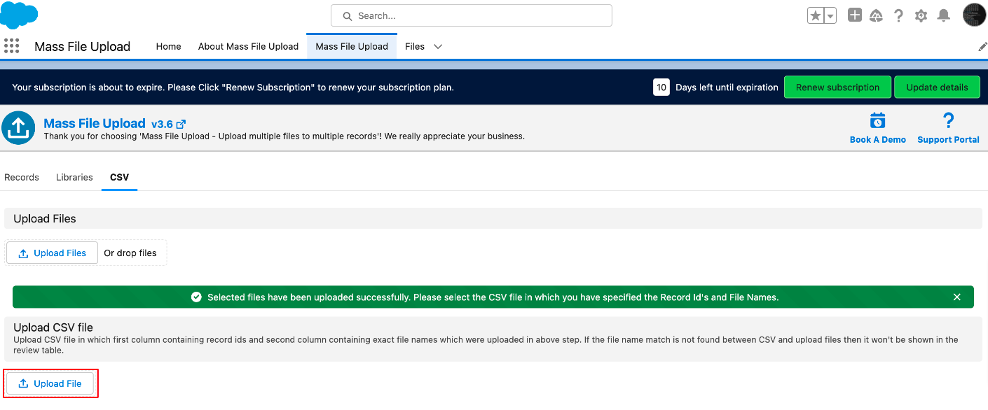Open the Favorites list dropdown arrow
The width and height of the screenshot is (988, 410).
(830, 15)
